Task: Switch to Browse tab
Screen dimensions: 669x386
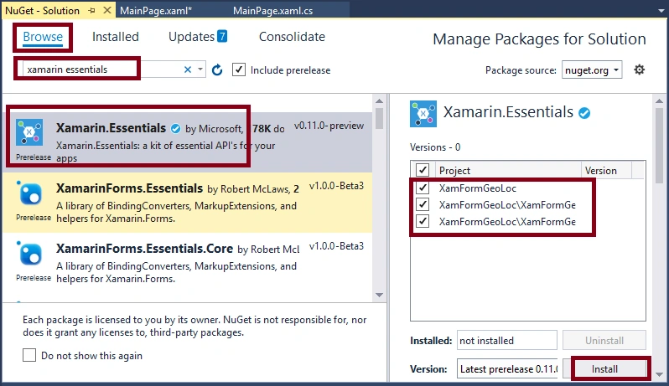Action: 43,37
